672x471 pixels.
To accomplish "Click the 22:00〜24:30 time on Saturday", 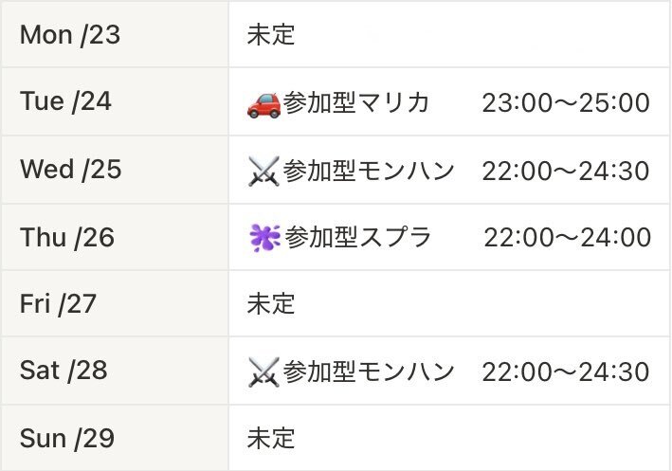I will [566, 371].
